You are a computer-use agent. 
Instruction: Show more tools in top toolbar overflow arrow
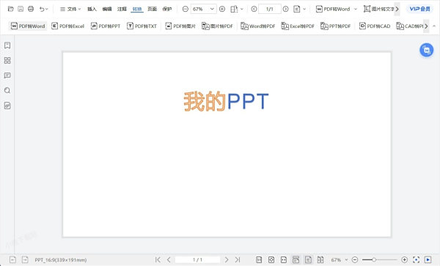click(x=397, y=9)
